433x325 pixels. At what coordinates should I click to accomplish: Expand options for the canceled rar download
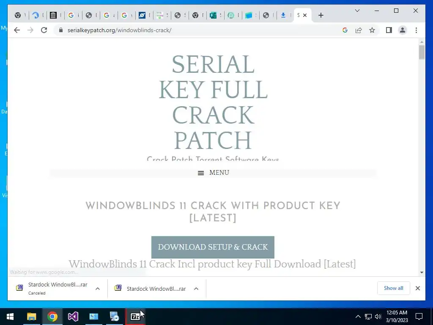(x=98, y=289)
